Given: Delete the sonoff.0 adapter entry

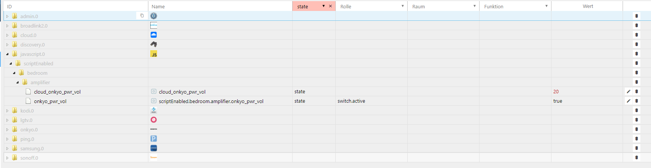Looking at the screenshot, I should point(637,157).
